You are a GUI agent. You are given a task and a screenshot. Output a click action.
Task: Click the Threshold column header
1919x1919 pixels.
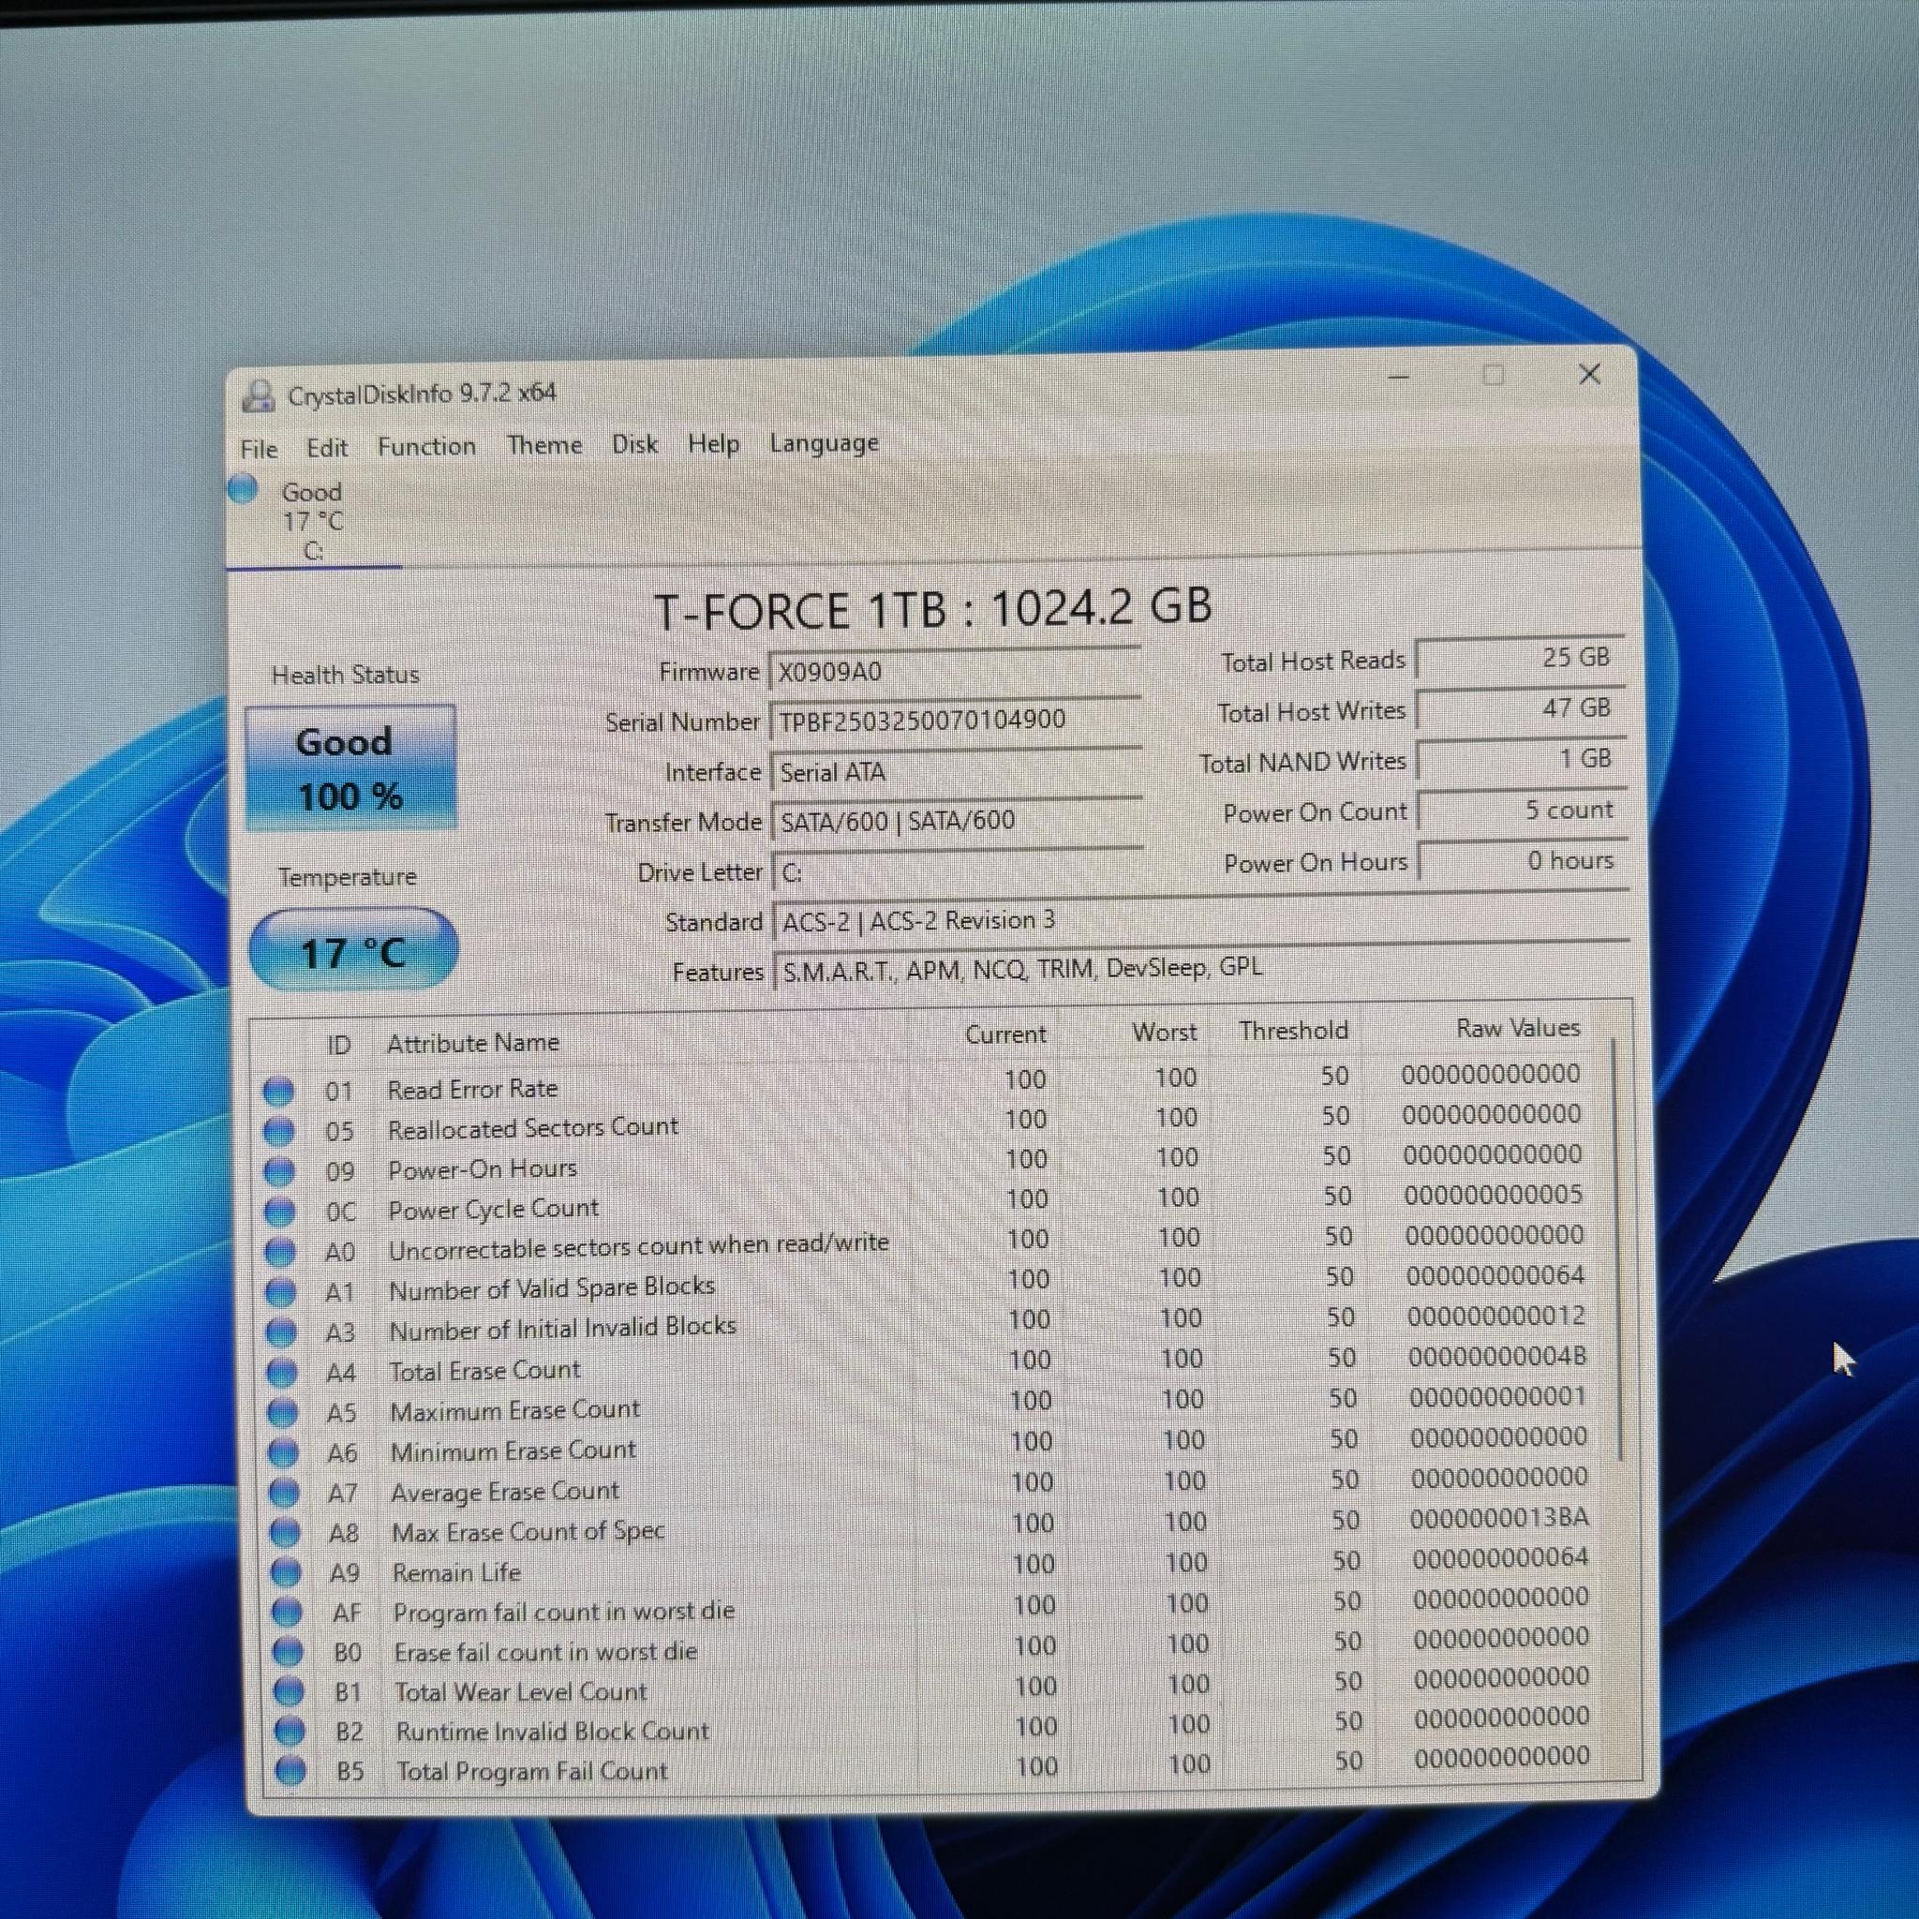pyautogui.click(x=1293, y=1030)
